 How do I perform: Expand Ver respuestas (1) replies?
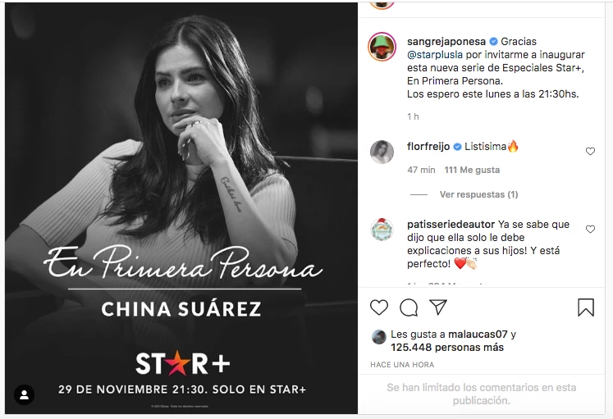click(478, 194)
